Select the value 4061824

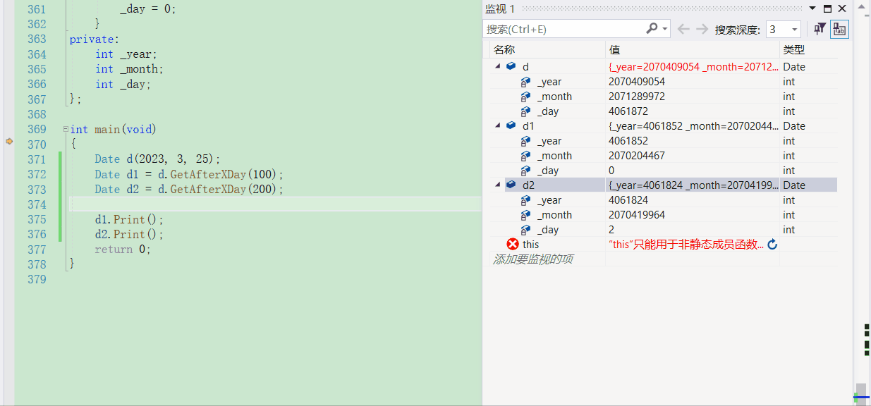click(628, 200)
